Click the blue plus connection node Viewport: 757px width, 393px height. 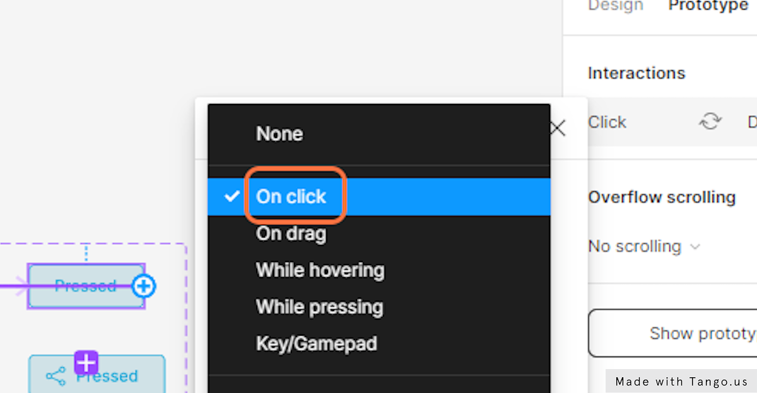(144, 287)
